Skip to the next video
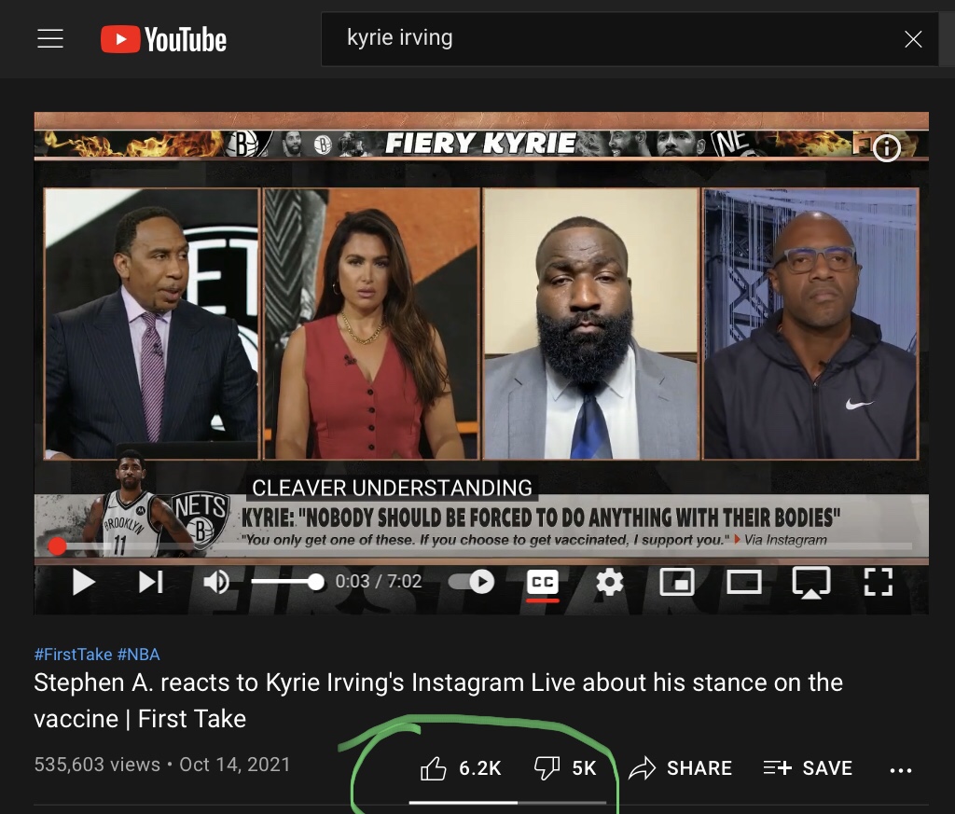The width and height of the screenshot is (955, 814). [x=150, y=582]
